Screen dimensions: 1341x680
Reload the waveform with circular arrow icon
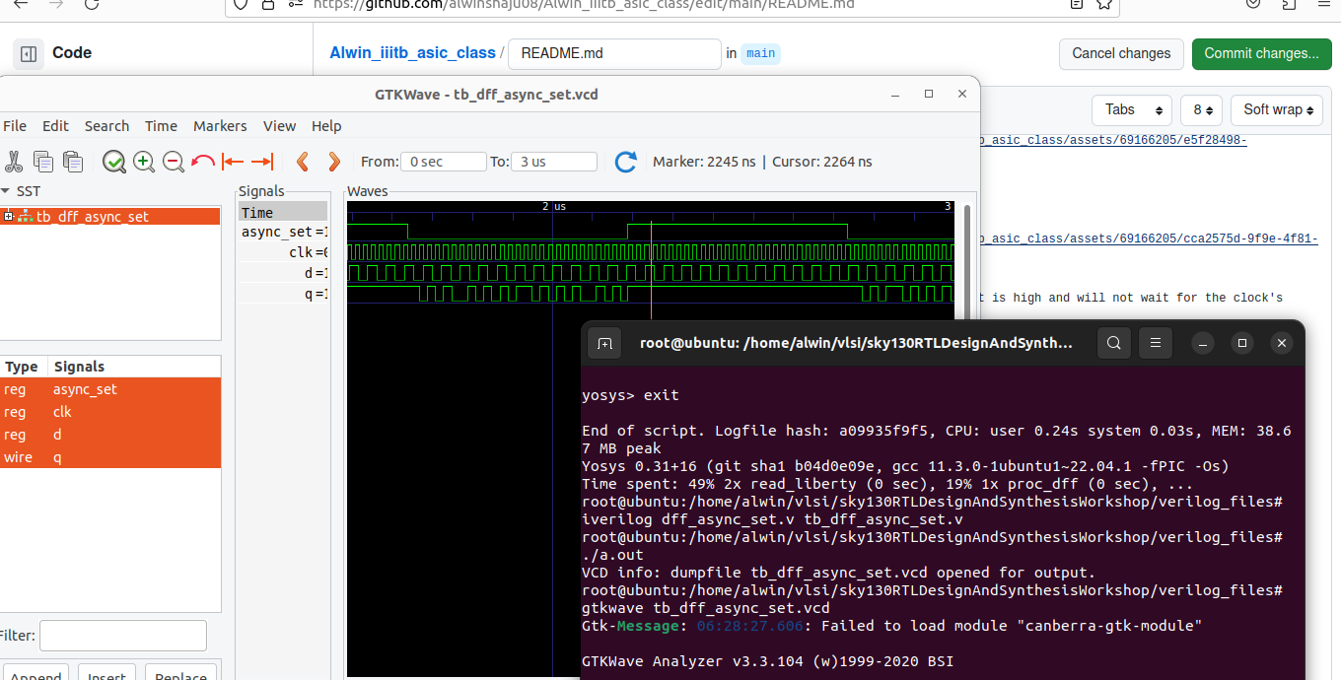pyautogui.click(x=625, y=162)
